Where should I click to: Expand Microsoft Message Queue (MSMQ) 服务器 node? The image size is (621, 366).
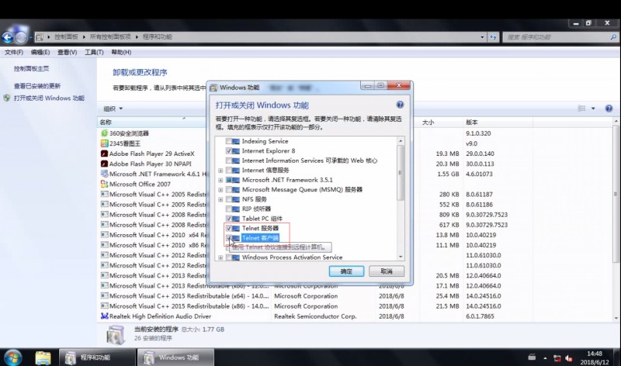(220, 190)
